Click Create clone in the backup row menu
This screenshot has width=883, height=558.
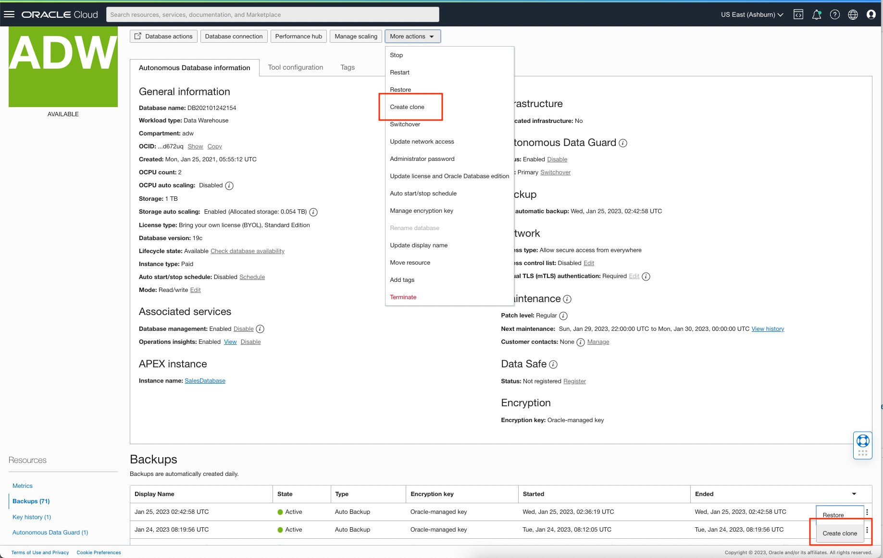pos(839,533)
